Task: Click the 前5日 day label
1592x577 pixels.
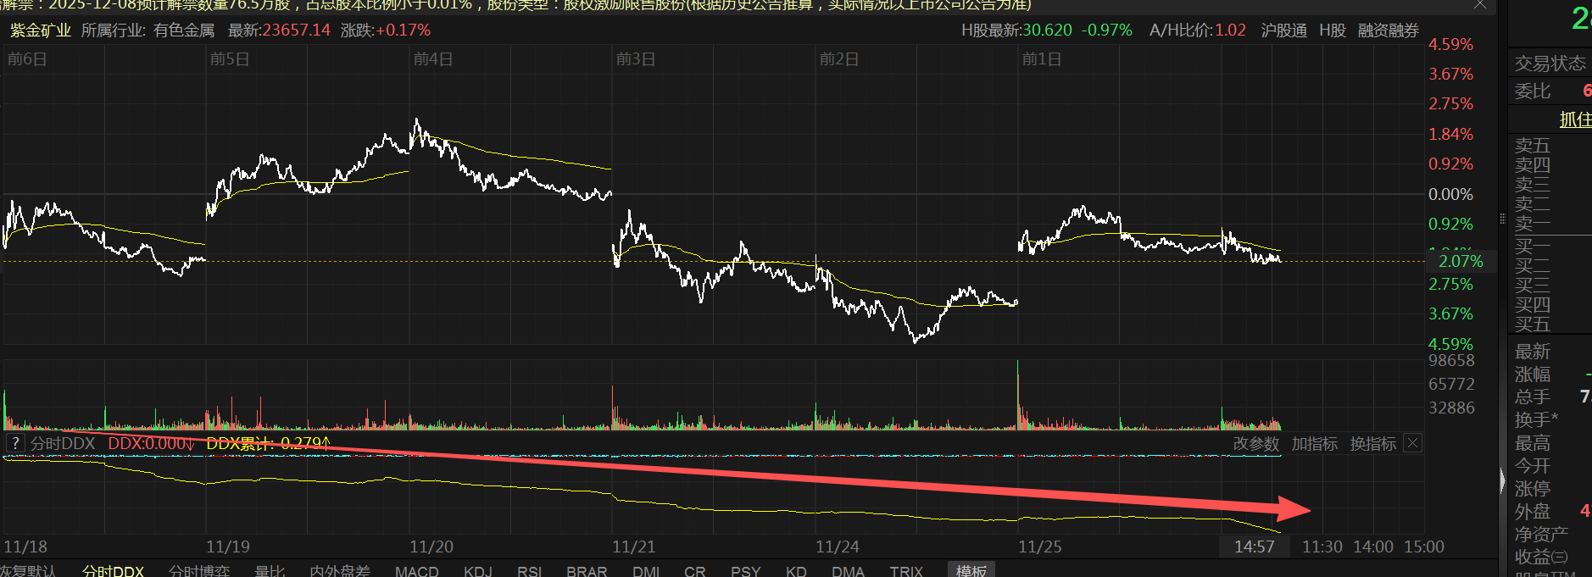Action: (230, 59)
